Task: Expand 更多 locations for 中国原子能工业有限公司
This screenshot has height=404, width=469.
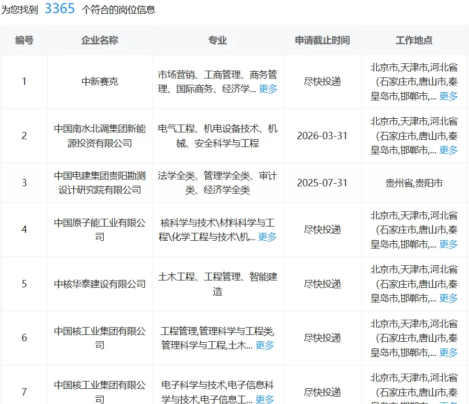Action: [x=448, y=244]
